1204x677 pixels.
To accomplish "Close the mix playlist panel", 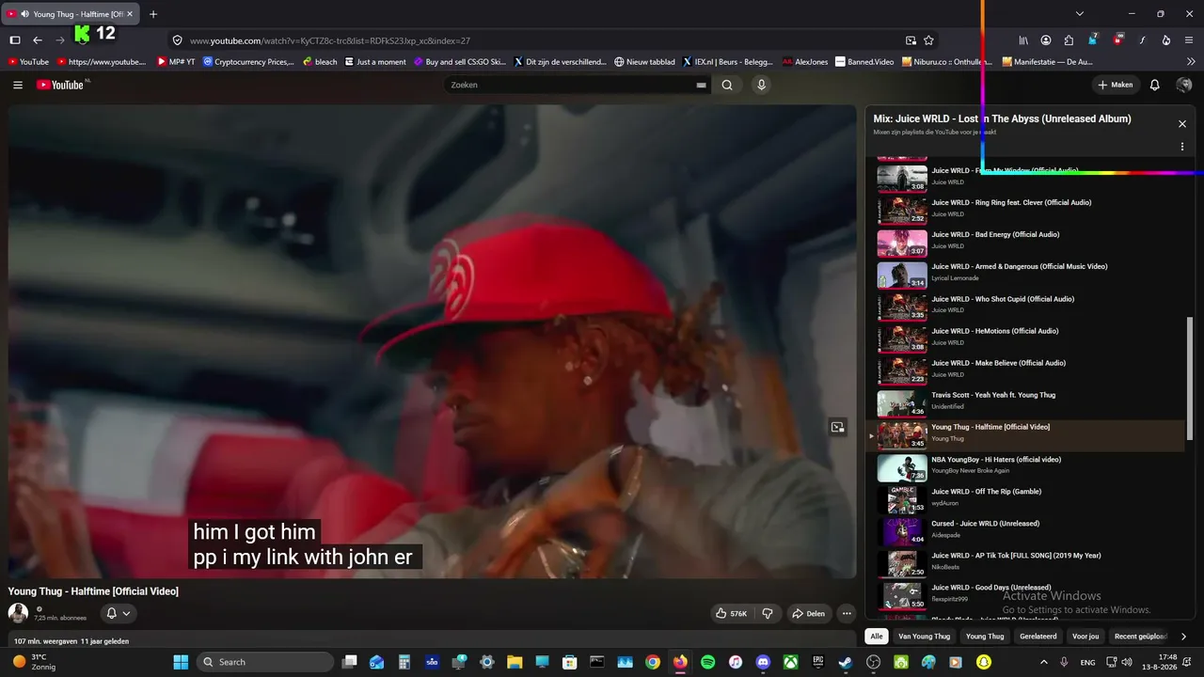I will click(x=1182, y=124).
